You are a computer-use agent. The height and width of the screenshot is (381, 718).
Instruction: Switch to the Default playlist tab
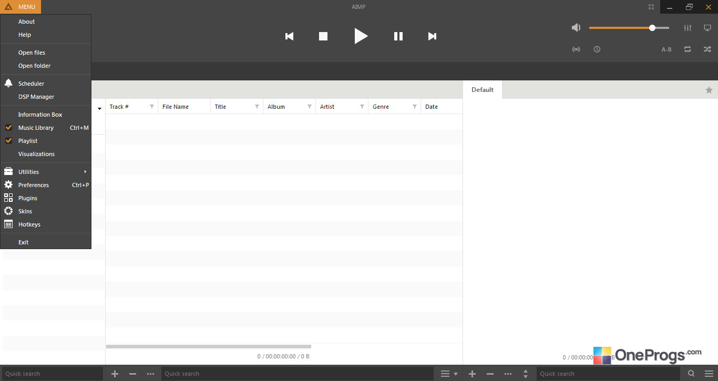pos(483,90)
